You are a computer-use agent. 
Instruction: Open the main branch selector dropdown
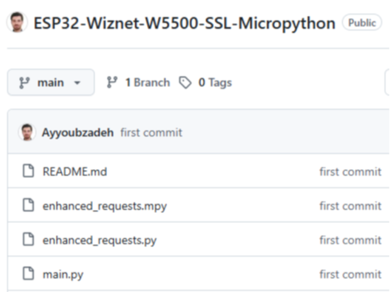(50, 83)
